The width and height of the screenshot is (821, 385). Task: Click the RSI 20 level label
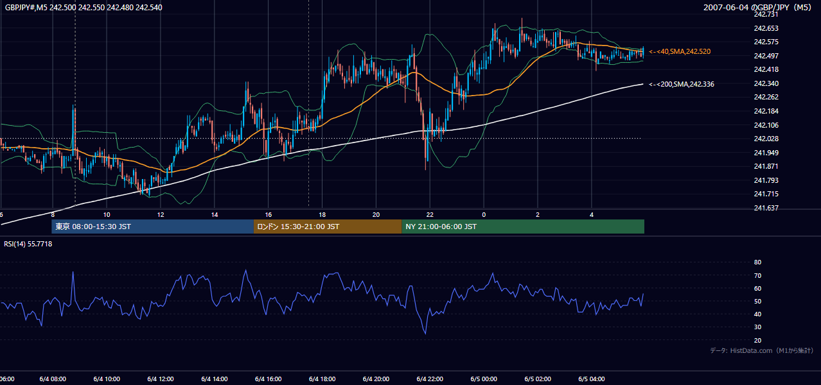point(757,340)
